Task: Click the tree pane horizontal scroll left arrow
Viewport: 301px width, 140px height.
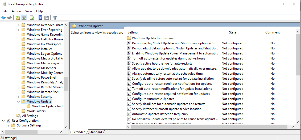Action: tap(2, 131)
